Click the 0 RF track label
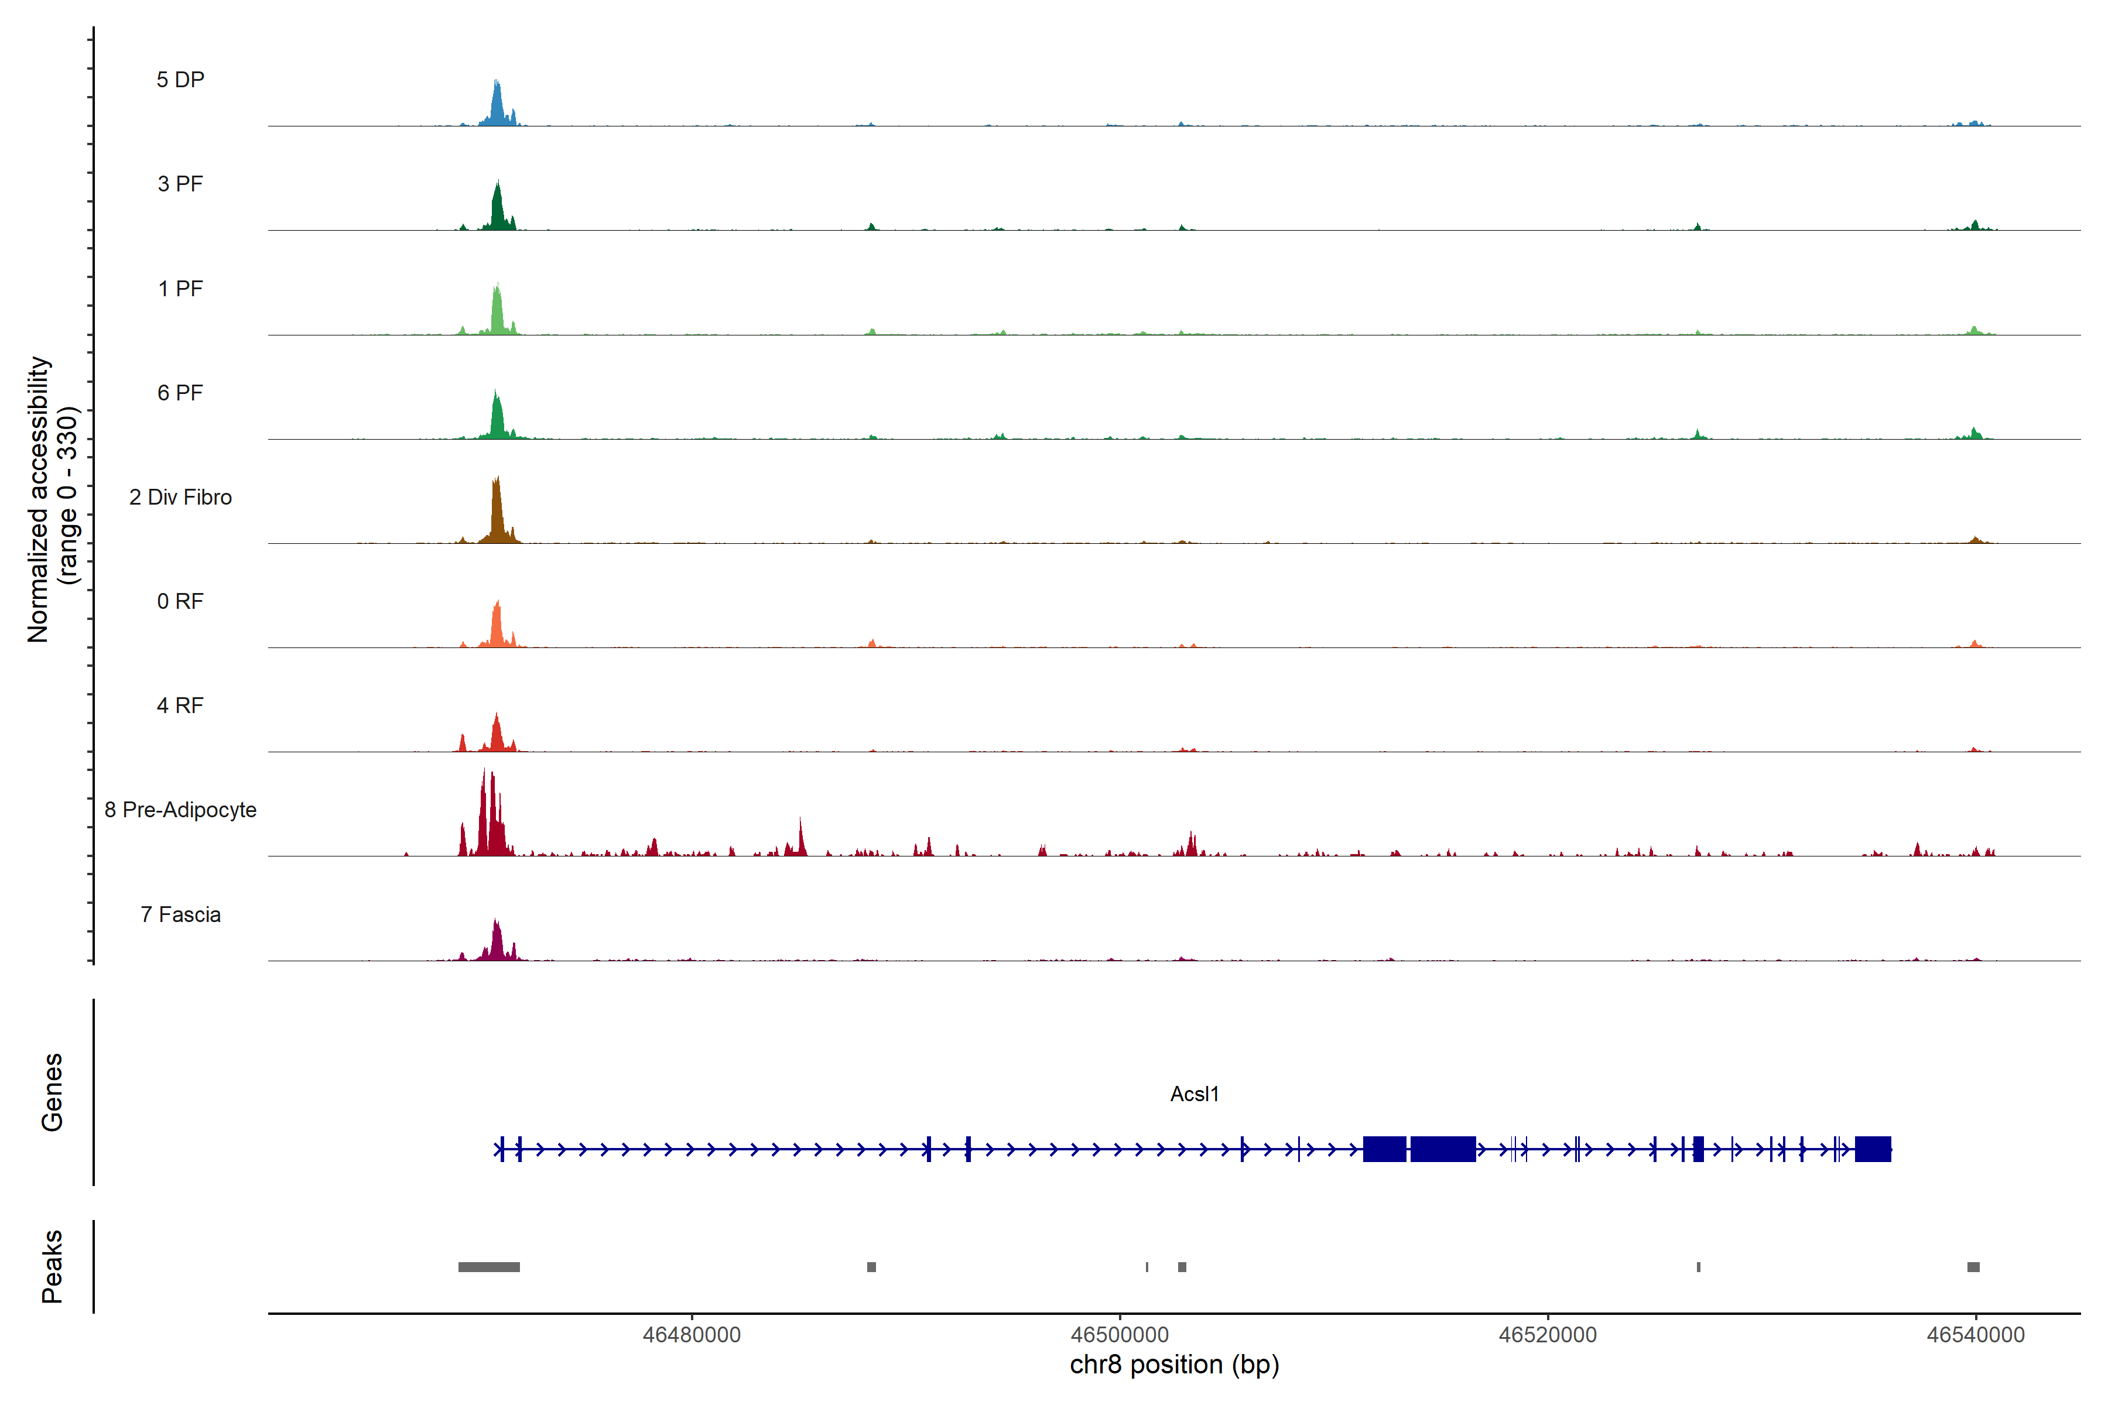 (x=180, y=601)
